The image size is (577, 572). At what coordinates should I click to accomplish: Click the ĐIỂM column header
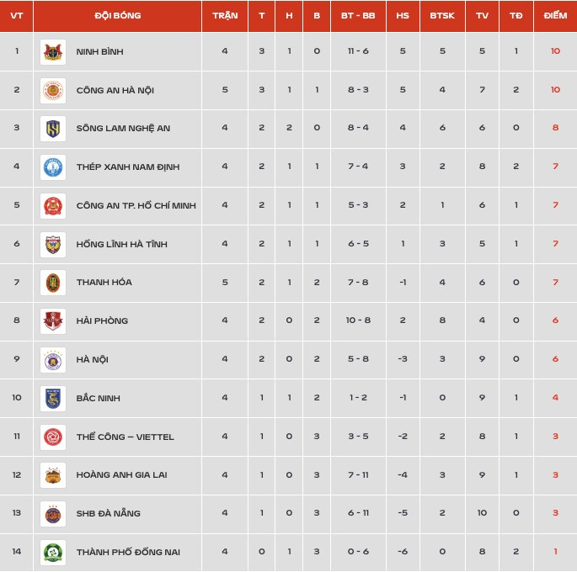pos(555,16)
